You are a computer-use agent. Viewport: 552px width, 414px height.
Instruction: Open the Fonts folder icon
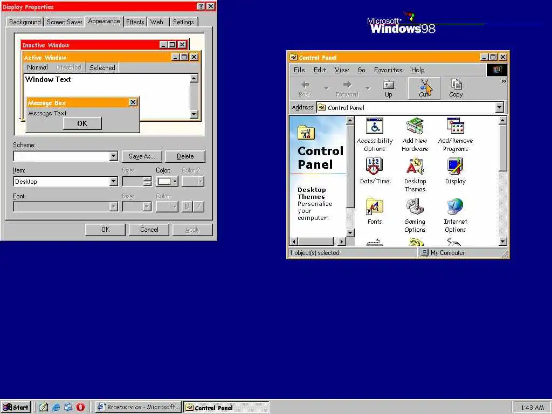[x=375, y=211]
